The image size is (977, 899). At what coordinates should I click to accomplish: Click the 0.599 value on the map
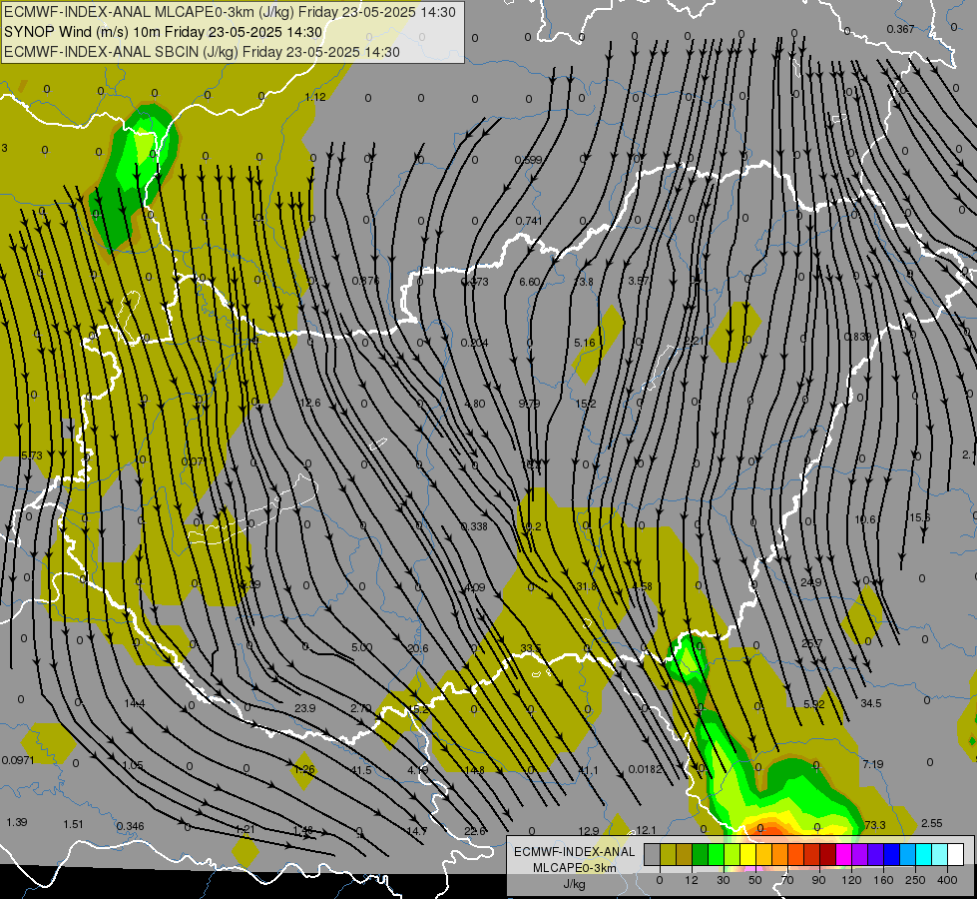(x=528, y=160)
